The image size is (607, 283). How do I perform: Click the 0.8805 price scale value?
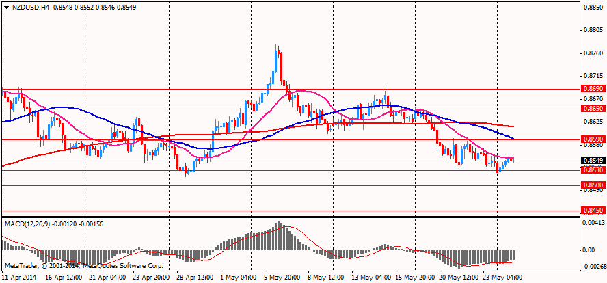click(593, 30)
